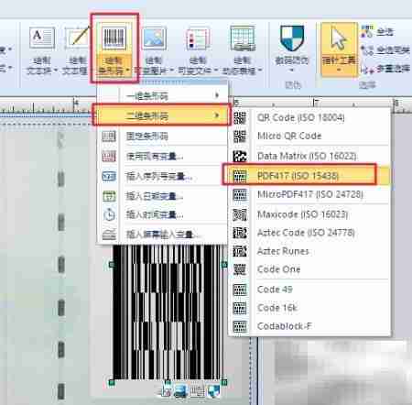The image size is (412, 405).
Task: Open the Draw Picture dropdown arrow
Action: click(x=172, y=71)
